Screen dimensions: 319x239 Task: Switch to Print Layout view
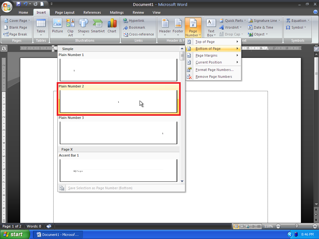point(236,226)
